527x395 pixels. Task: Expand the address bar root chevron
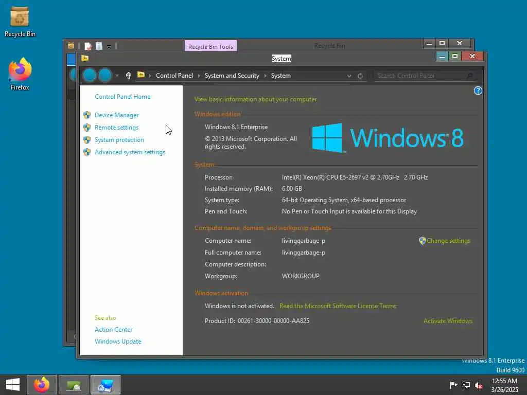click(150, 76)
